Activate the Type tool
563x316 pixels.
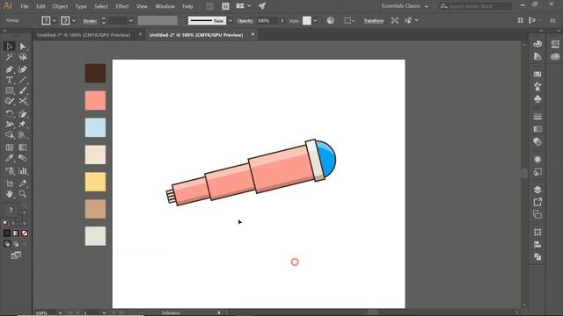coord(10,80)
